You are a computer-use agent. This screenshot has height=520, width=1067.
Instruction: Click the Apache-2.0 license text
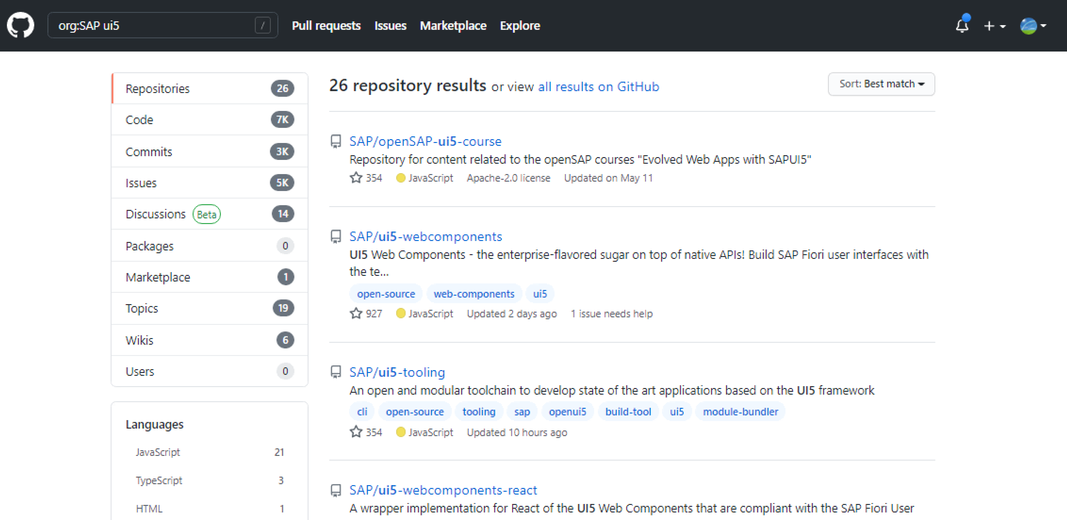coord(508,178)
